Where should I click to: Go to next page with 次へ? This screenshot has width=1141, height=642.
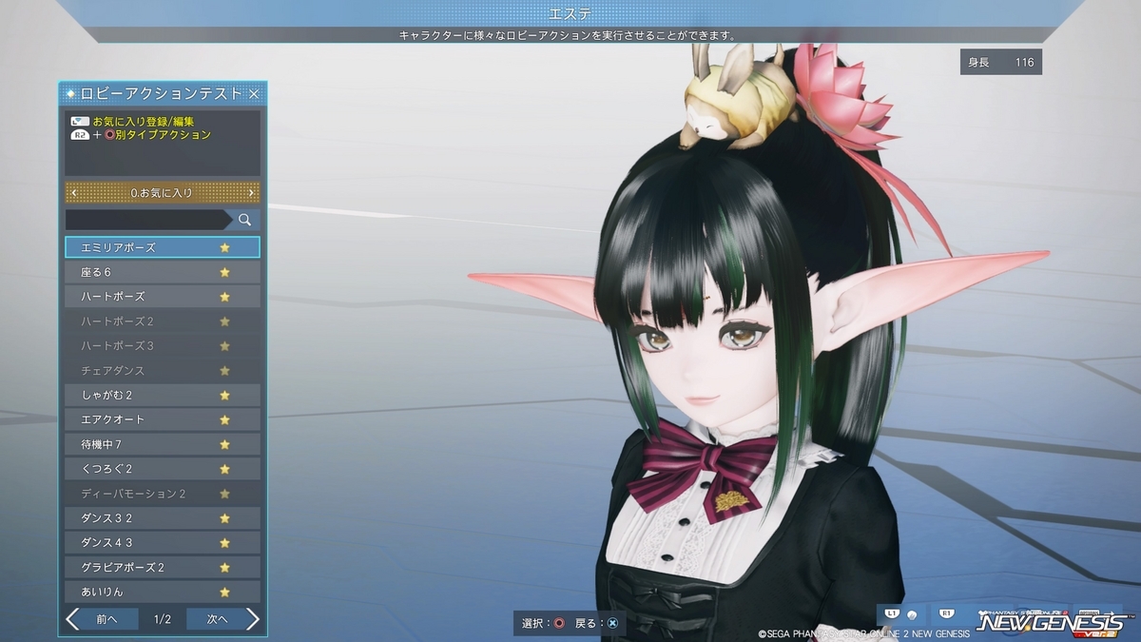point(223,619)
